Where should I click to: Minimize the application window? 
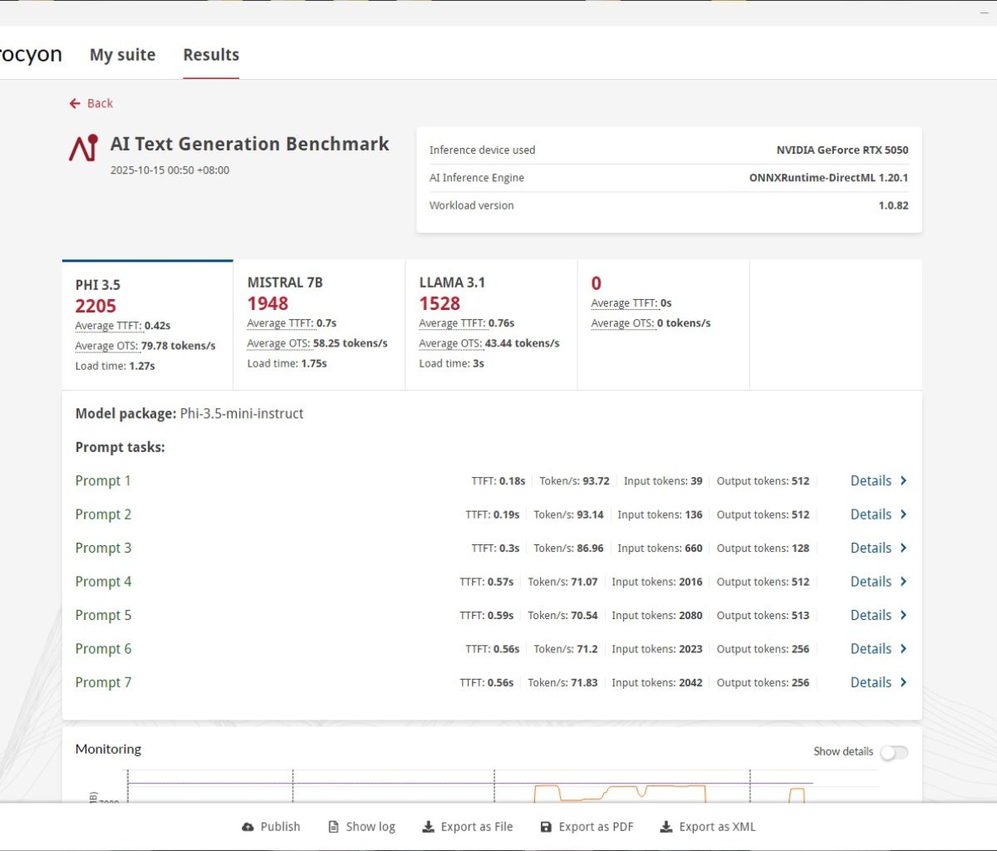[x=985, y=13]
